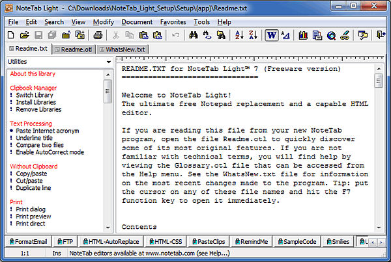The image size is (391, 262).
Task: Create a new document via toolbar
Action: 10,35
